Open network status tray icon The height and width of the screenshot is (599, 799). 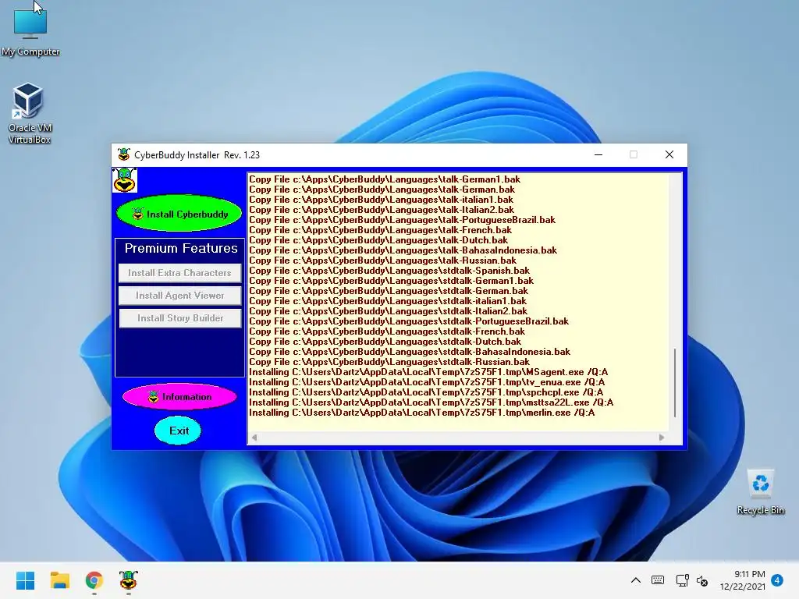coord(682,580)
